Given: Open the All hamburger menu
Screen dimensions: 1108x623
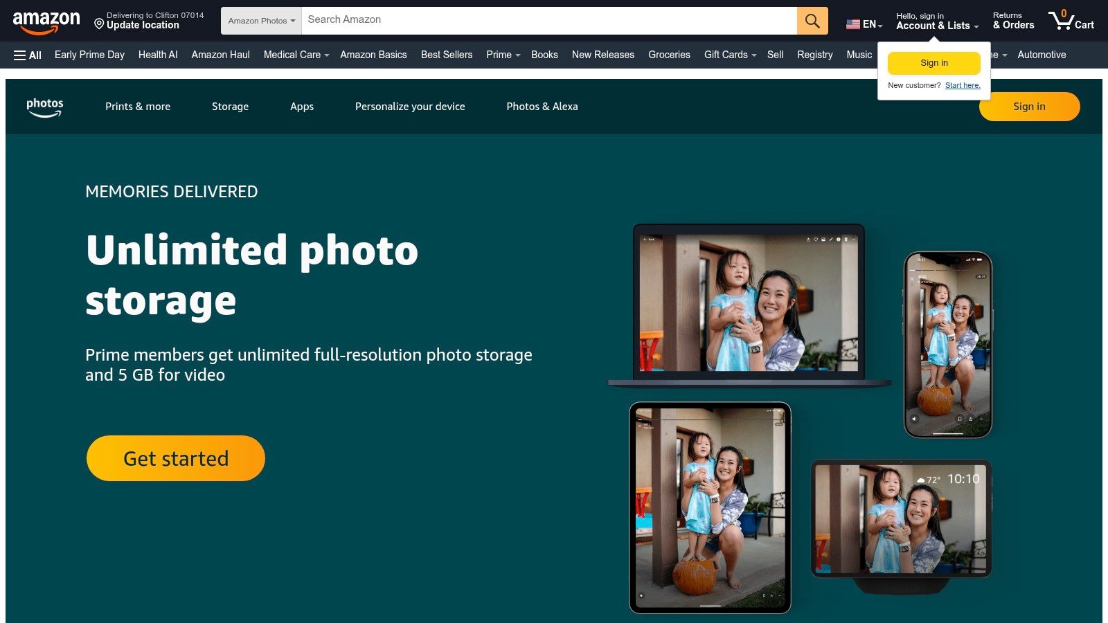Looking at the screenshot, I should (28, 55).
